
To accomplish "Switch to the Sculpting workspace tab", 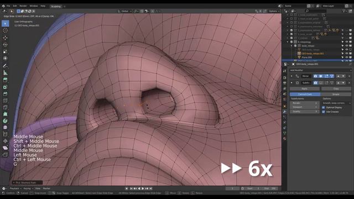I will (x=56, y=6).
